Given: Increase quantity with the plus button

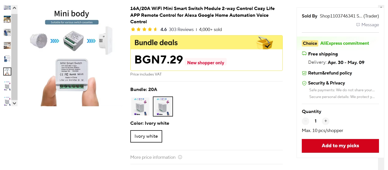Looking at the screenshot, I should tap(325, 121).
